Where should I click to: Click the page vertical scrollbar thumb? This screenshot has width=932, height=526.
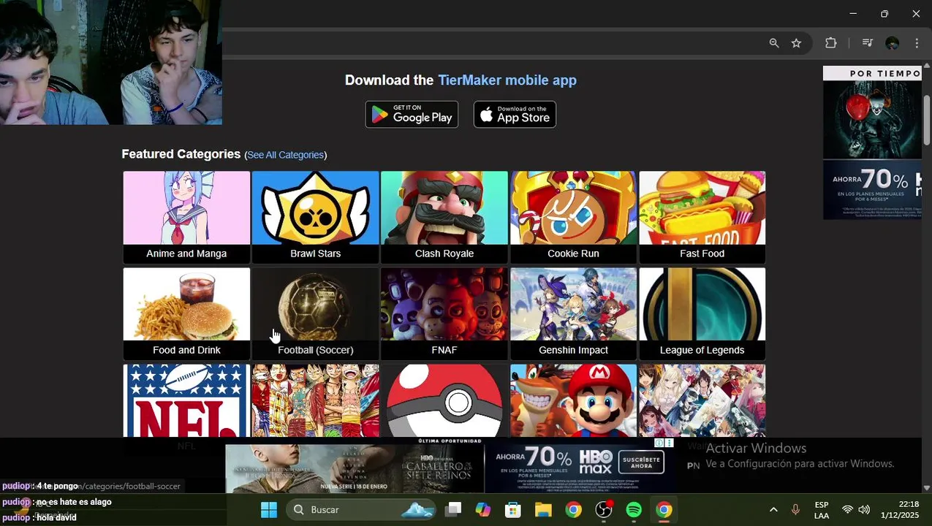(926, 119)
